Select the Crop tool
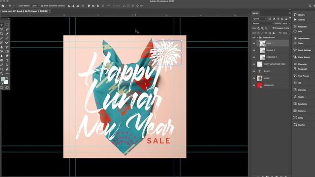 point(1,34)
